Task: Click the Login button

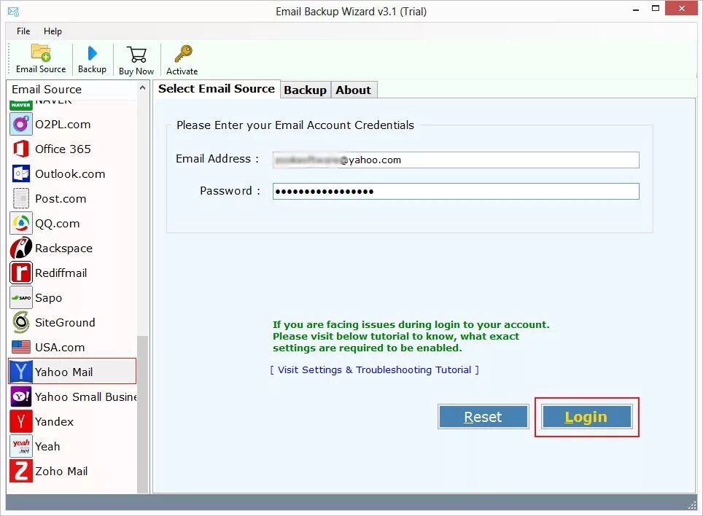Action: 586,417
